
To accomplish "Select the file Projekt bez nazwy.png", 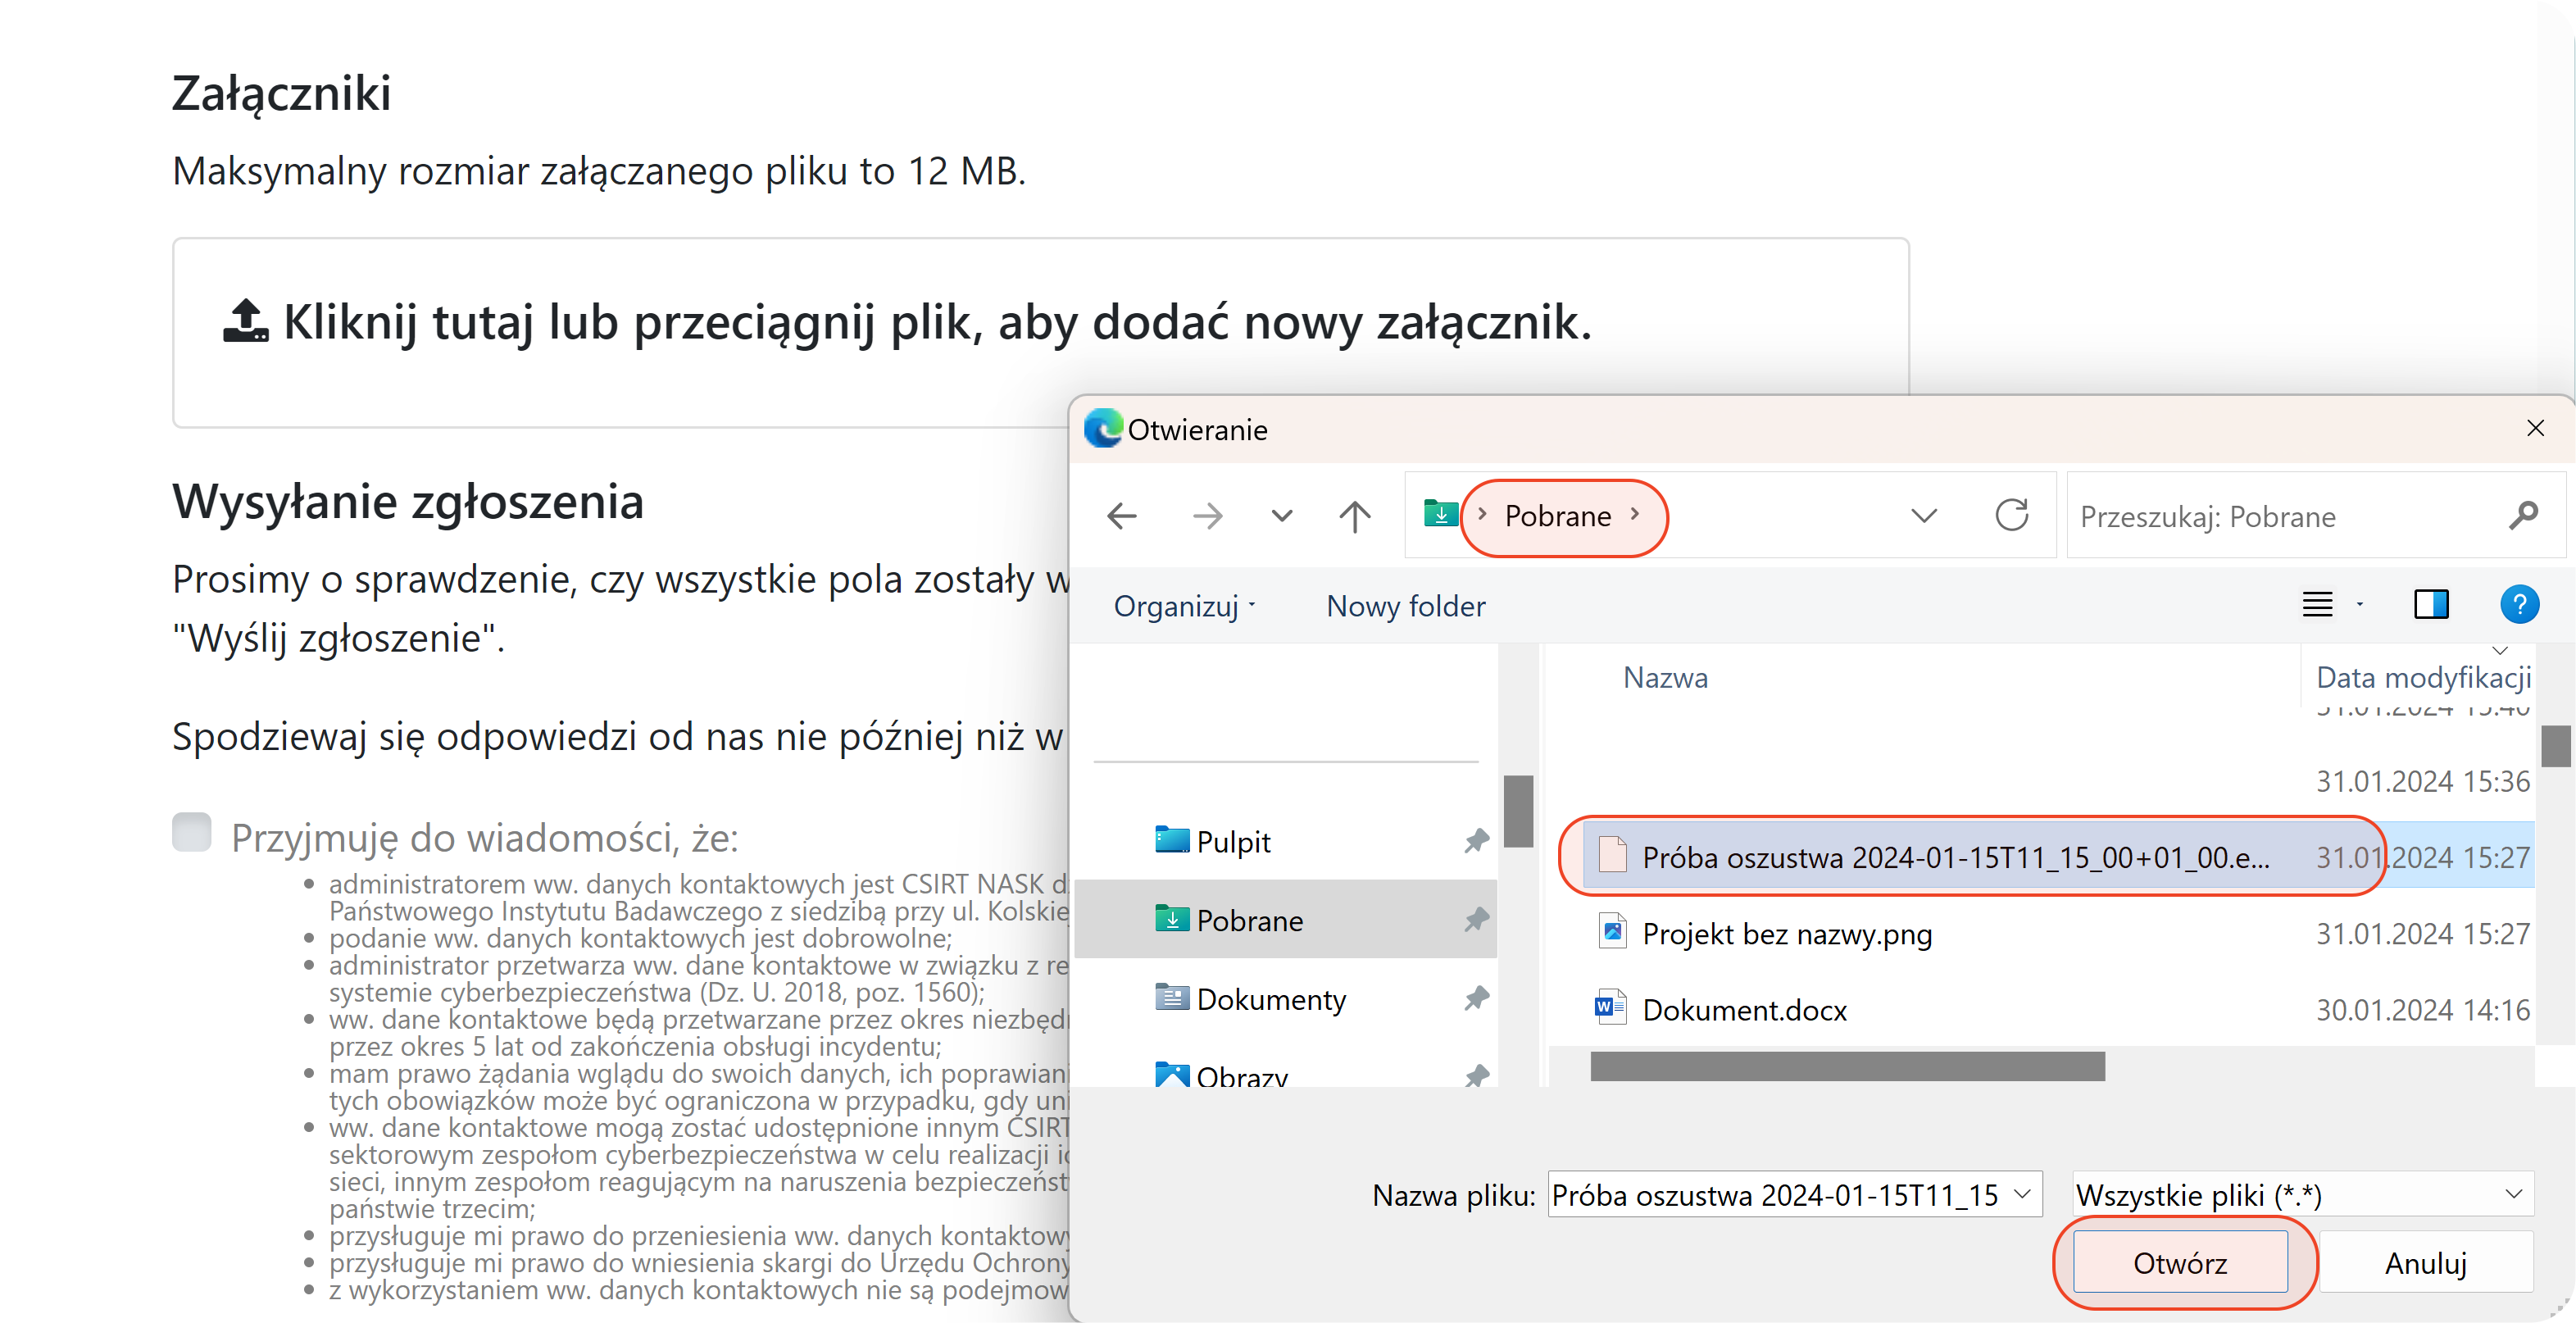I will [2058, 933].
